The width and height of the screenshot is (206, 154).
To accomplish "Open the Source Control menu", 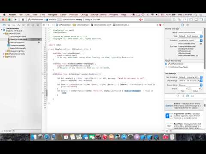I will [98, 15].
